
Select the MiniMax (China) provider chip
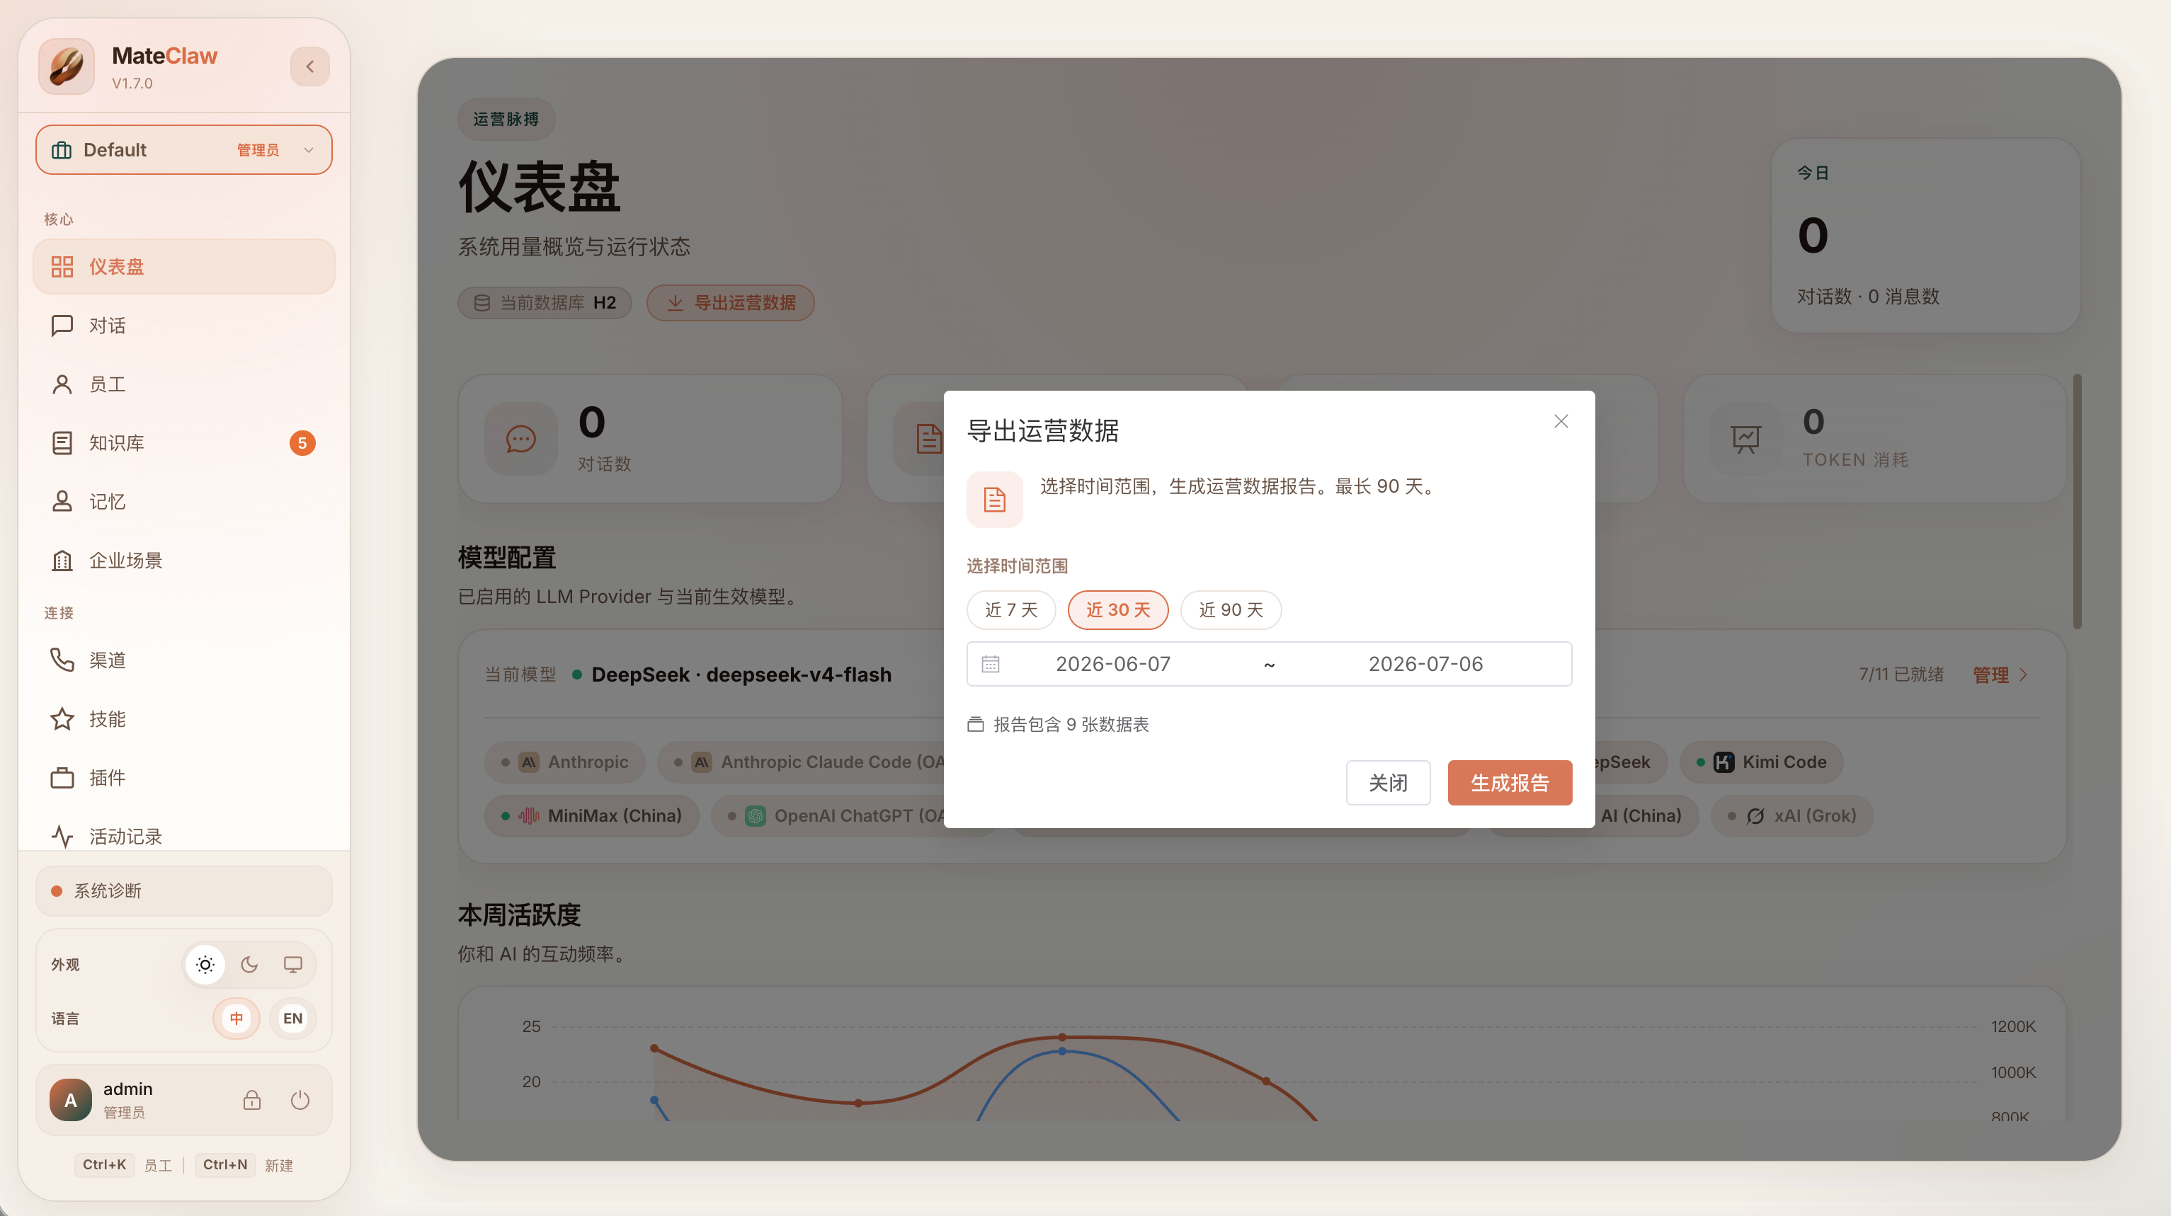point(592,815)
